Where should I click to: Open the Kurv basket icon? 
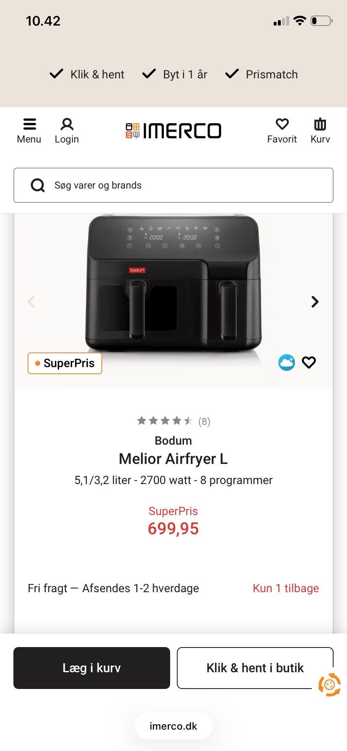pos(320,125)
